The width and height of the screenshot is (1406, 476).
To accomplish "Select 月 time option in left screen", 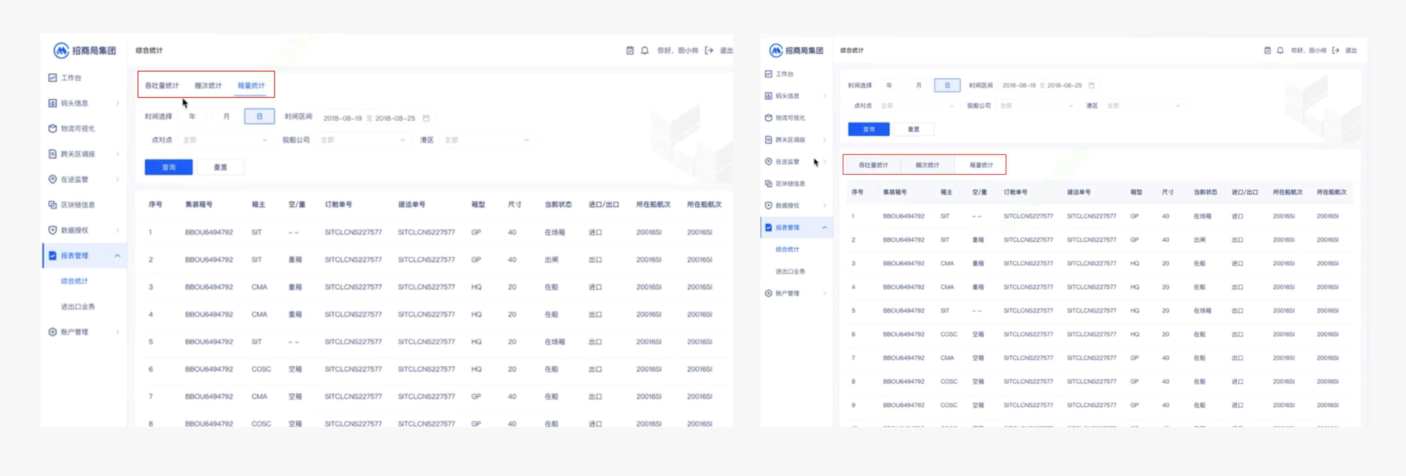I will [226, 116].
